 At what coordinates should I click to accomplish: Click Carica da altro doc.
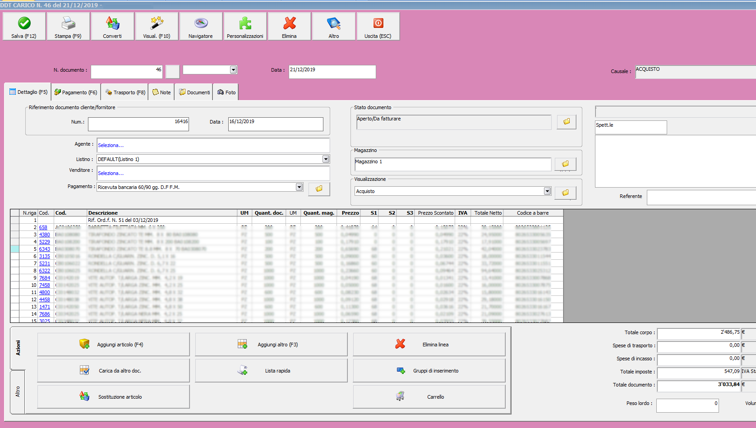(x=113, y=371)
